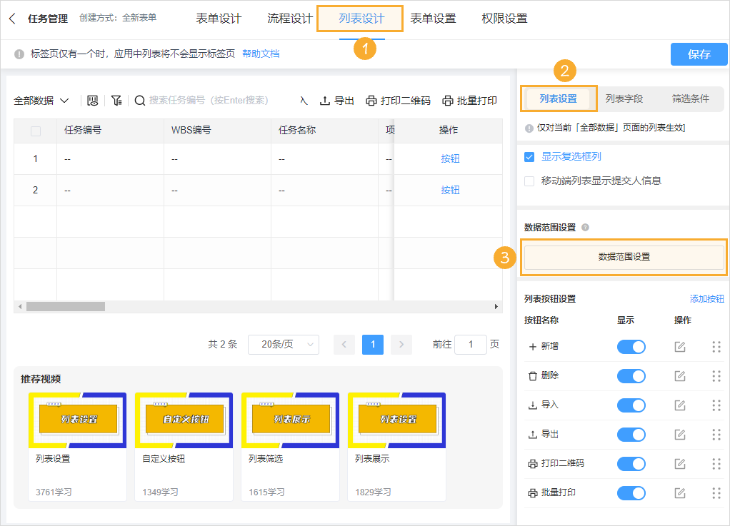Click the search magnifier icon
This screenshot has width=730, height=526.
[140, 100]
